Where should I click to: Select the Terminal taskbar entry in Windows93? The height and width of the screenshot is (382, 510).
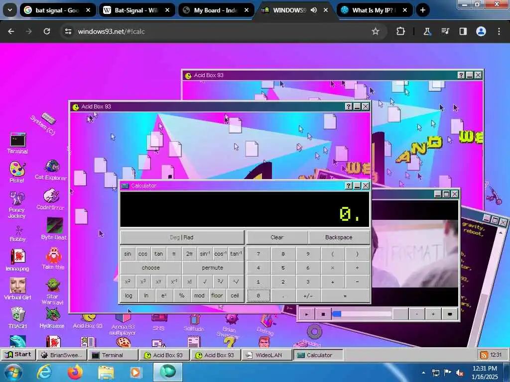tap(113, 355)
